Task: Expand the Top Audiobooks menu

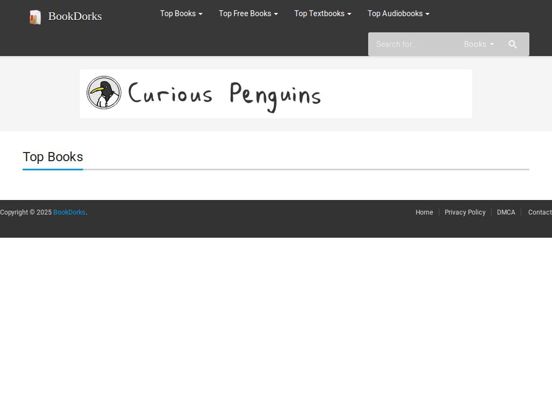Action: point(398,13)
